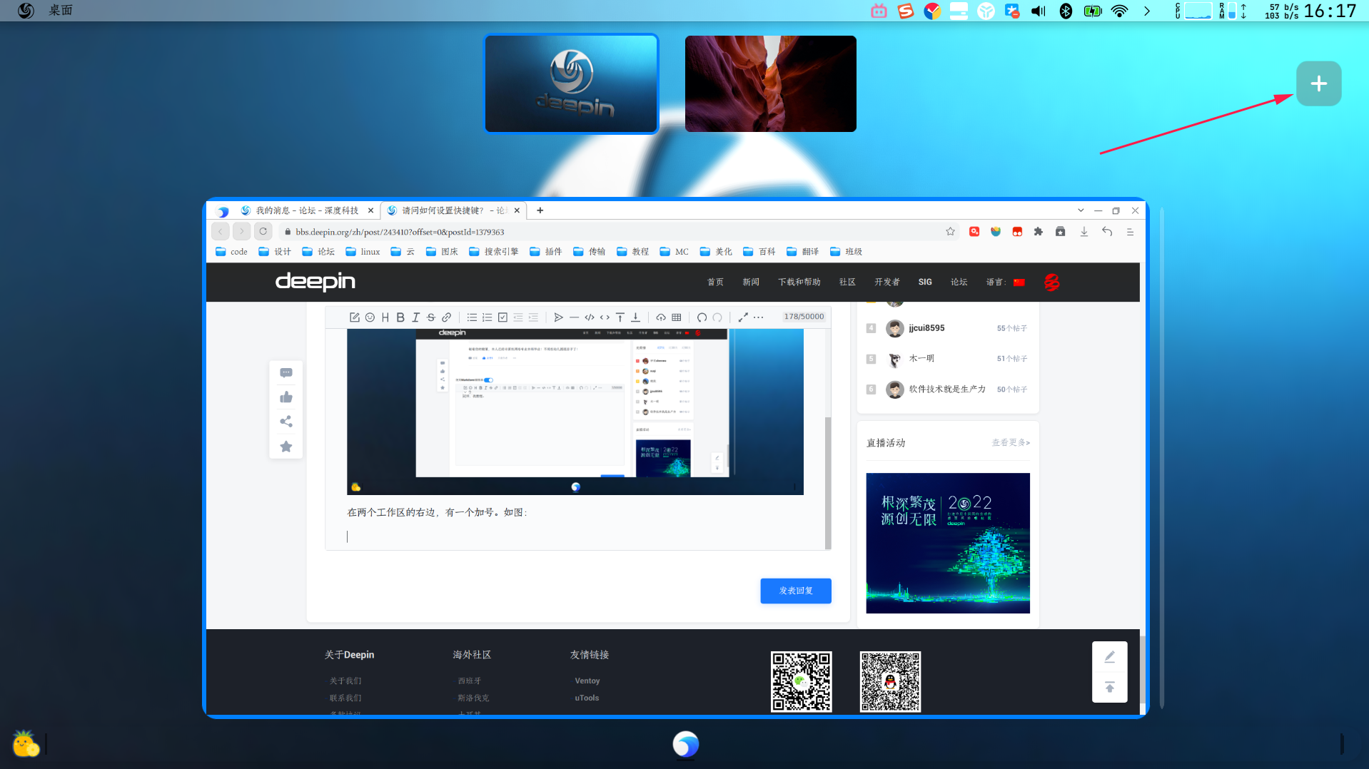Click the thumbs-up like icon beside post
The width and height of the screenshot is (1369, 769).
[286, 397]
